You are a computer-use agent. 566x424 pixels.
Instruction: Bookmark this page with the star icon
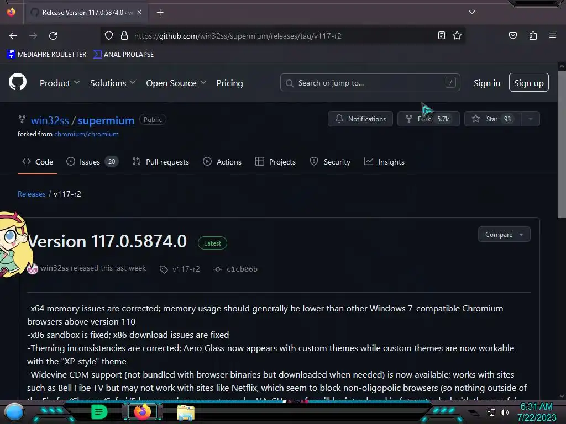point(457,36)
